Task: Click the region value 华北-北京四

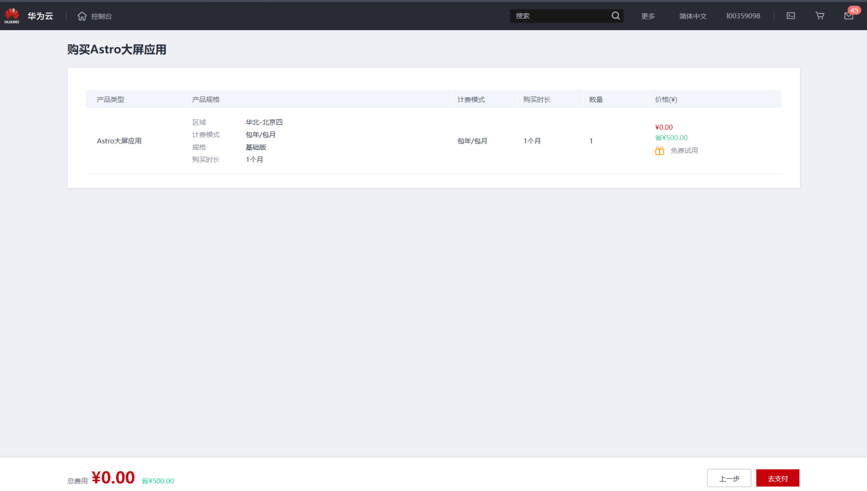Action: coord(264,122)
